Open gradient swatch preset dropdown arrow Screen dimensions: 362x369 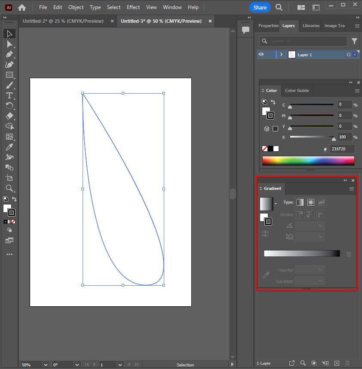(276, 204)
